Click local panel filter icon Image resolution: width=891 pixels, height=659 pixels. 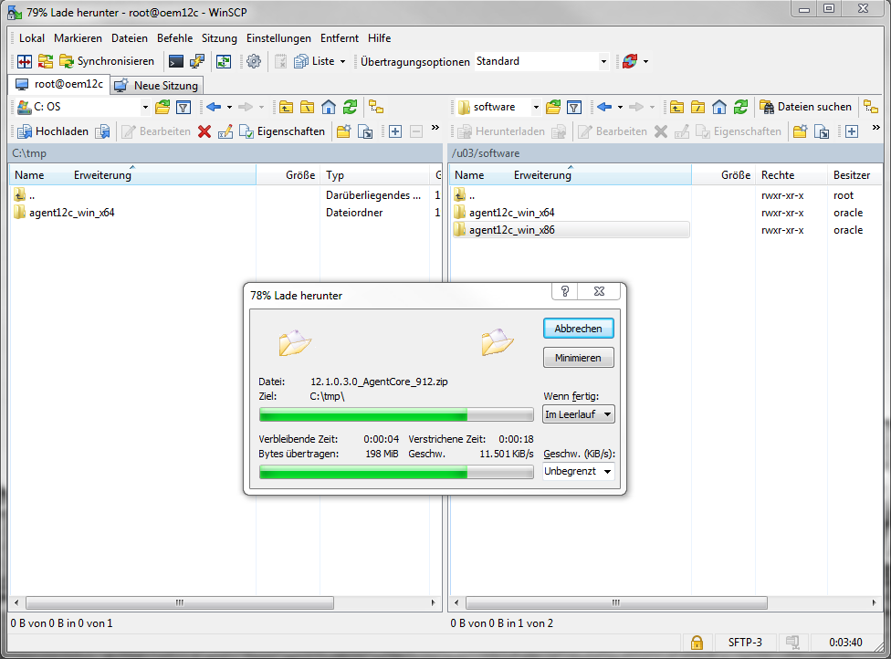tap(183, 107)
